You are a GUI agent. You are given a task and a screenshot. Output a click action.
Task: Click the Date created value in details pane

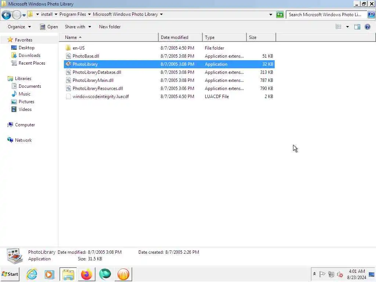tap(182, 252)
